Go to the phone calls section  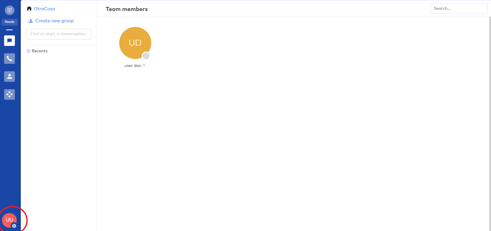tap(9, 58)
